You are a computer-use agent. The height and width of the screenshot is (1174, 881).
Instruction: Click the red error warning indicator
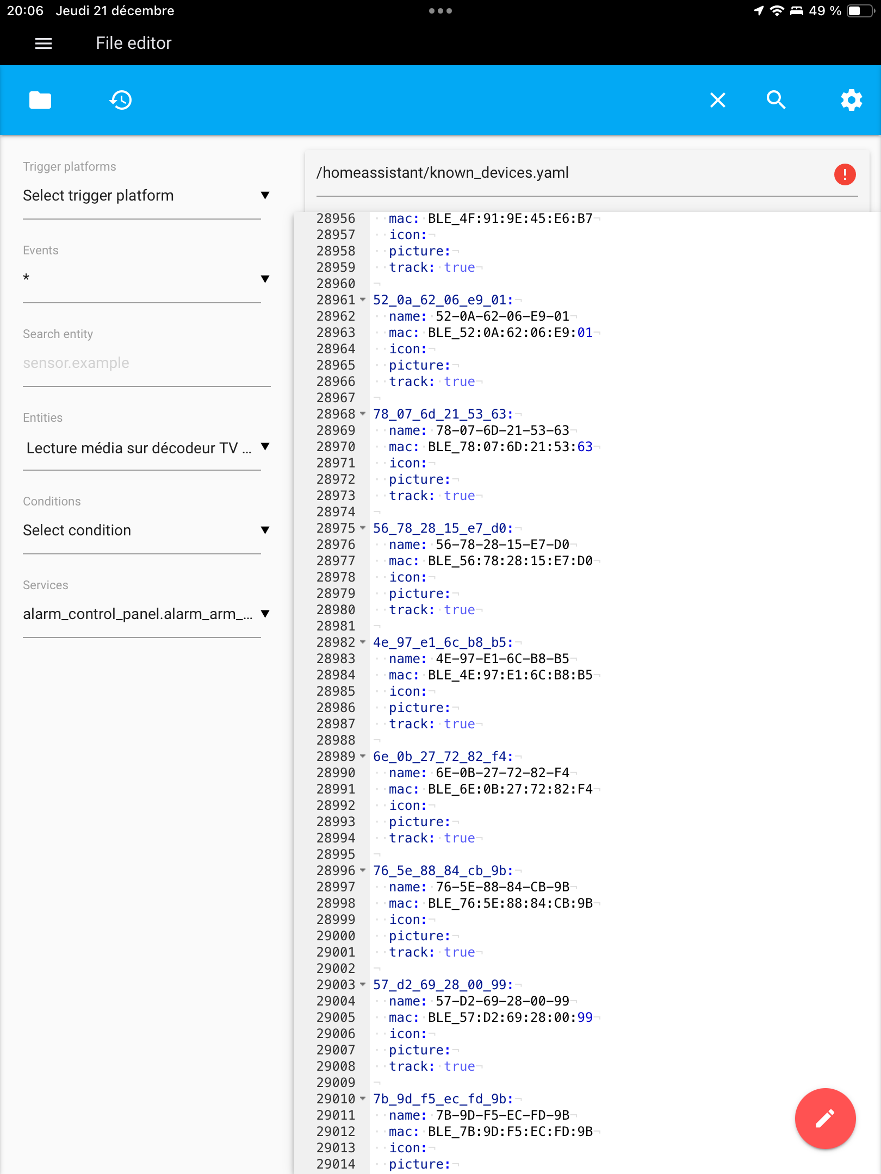[845, 174]
